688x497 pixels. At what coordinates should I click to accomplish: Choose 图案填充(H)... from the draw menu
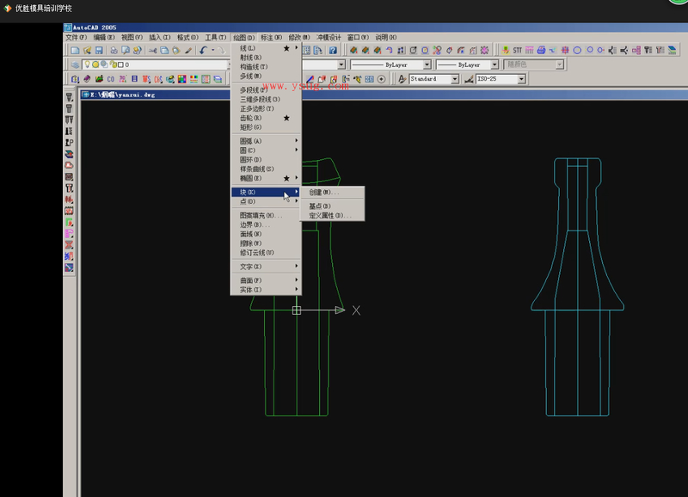tap(267, 215)
